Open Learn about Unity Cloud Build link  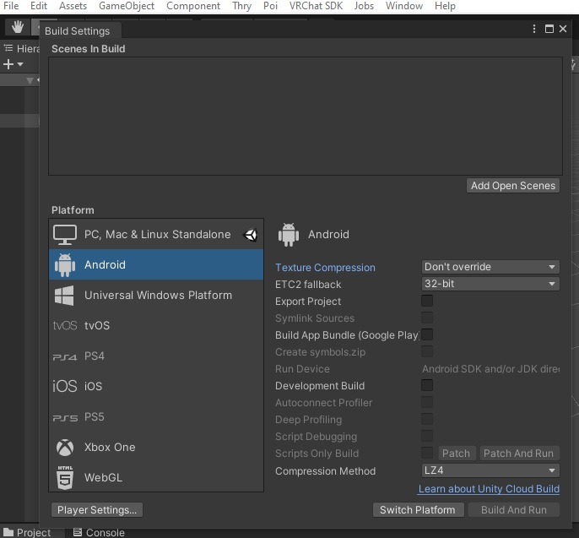(489, 489)
